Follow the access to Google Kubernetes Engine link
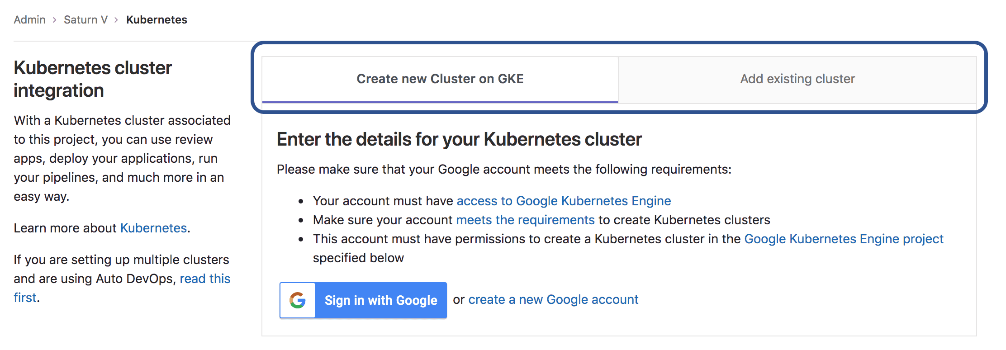The height and width of the screenshot is (350, 1006). (563, 201)
